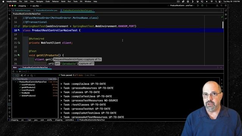This screenshot has height=136, width=242.
Task: Click the Wi-Fi icon in the menu bar
Action: (x=212, y=2)
